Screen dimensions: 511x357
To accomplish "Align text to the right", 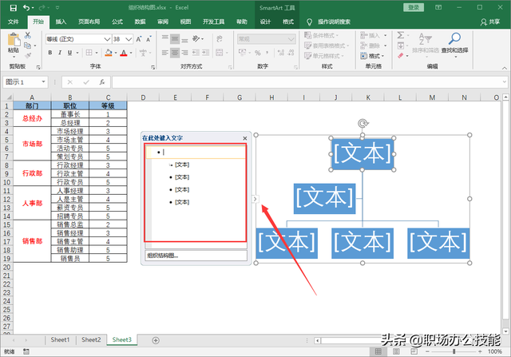I will tap(184, 53).
